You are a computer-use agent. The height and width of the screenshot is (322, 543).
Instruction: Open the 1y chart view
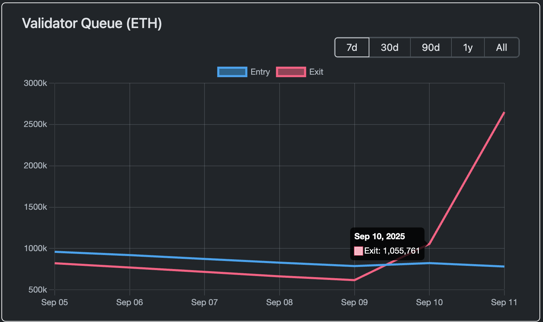point(468,47)
